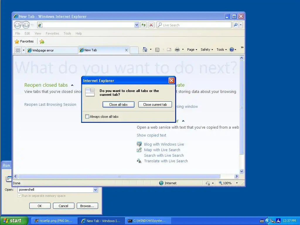Click the Print icon in command bar

(177, 50)
